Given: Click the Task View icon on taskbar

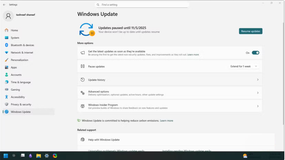Looking at the screenshot, I should tap(23, 155).
